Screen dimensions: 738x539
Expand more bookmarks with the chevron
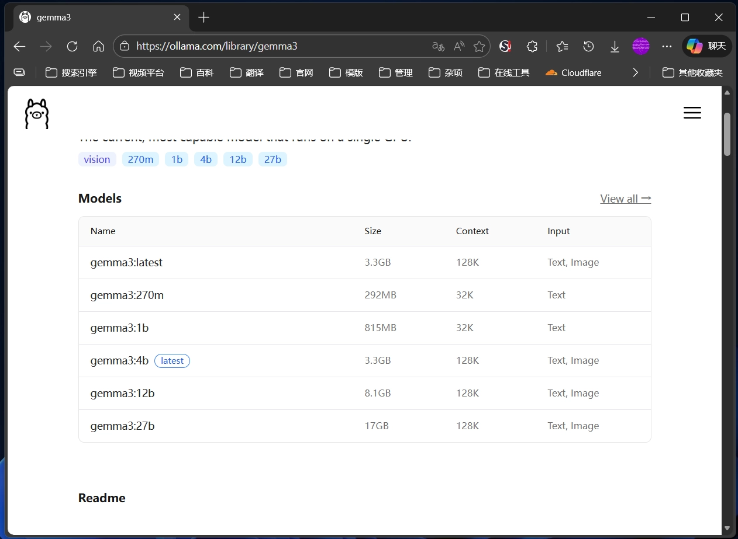pos(636,72)
